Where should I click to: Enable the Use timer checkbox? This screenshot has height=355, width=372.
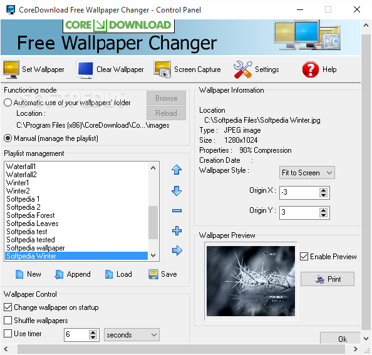tap(8, 334)
